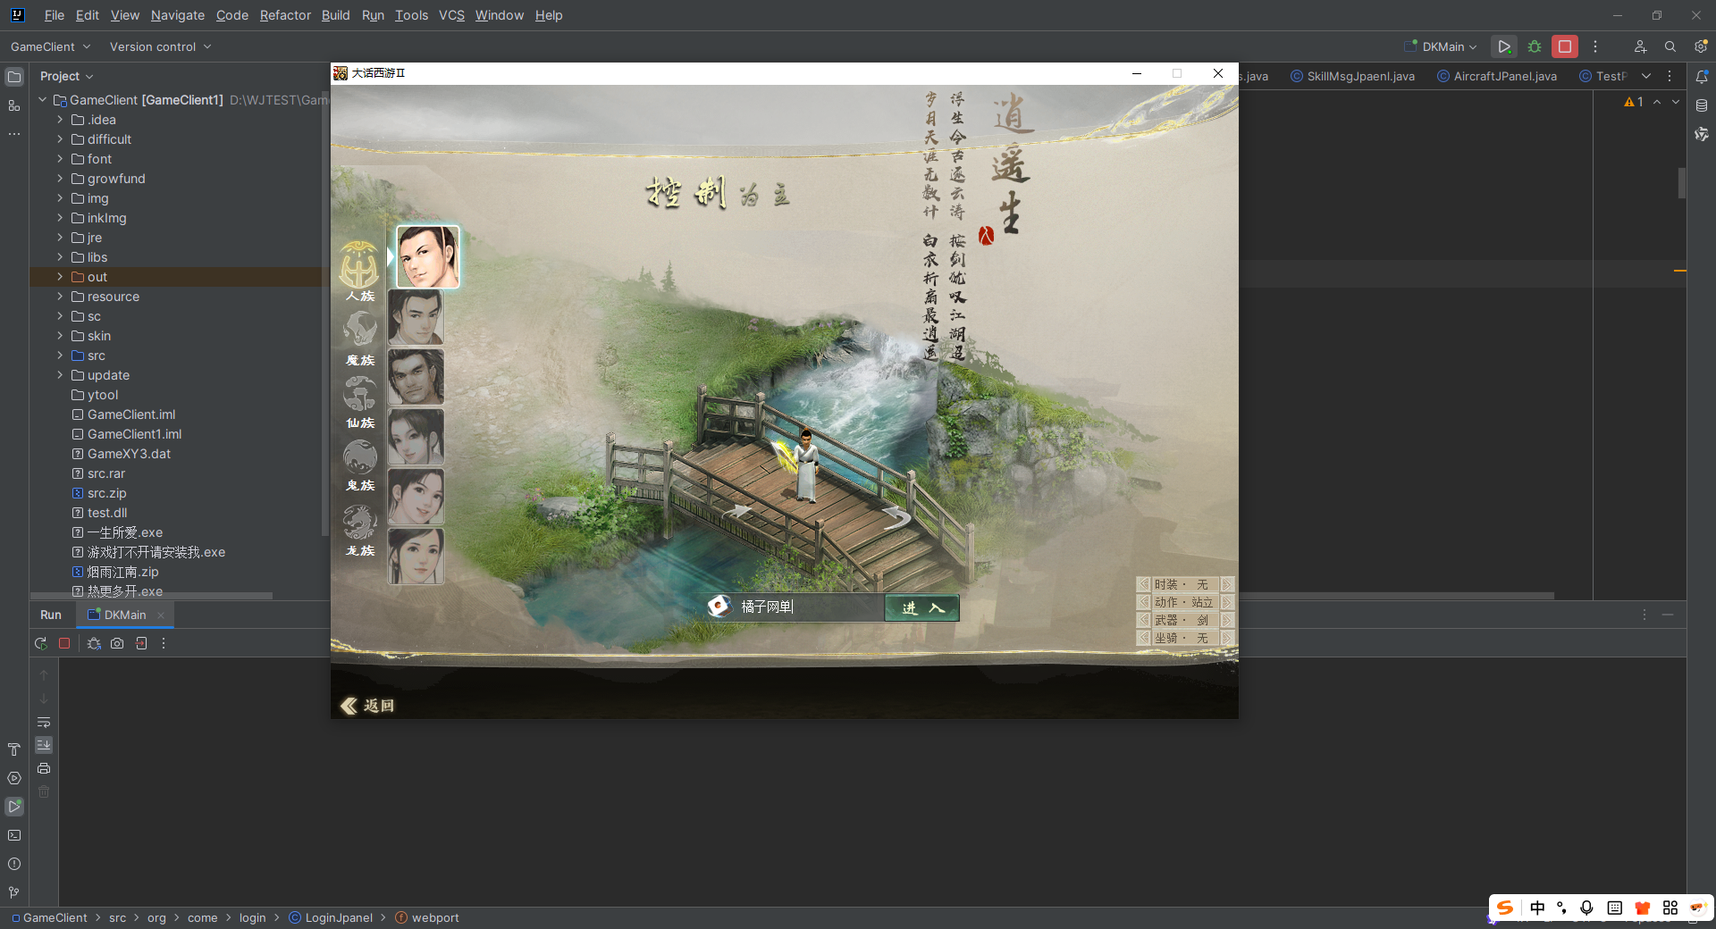Switch Chinese/English input mode with 中
The width and height of the screenshot is (1716, 929).
pyautogui.click(x=1537, y=908)
